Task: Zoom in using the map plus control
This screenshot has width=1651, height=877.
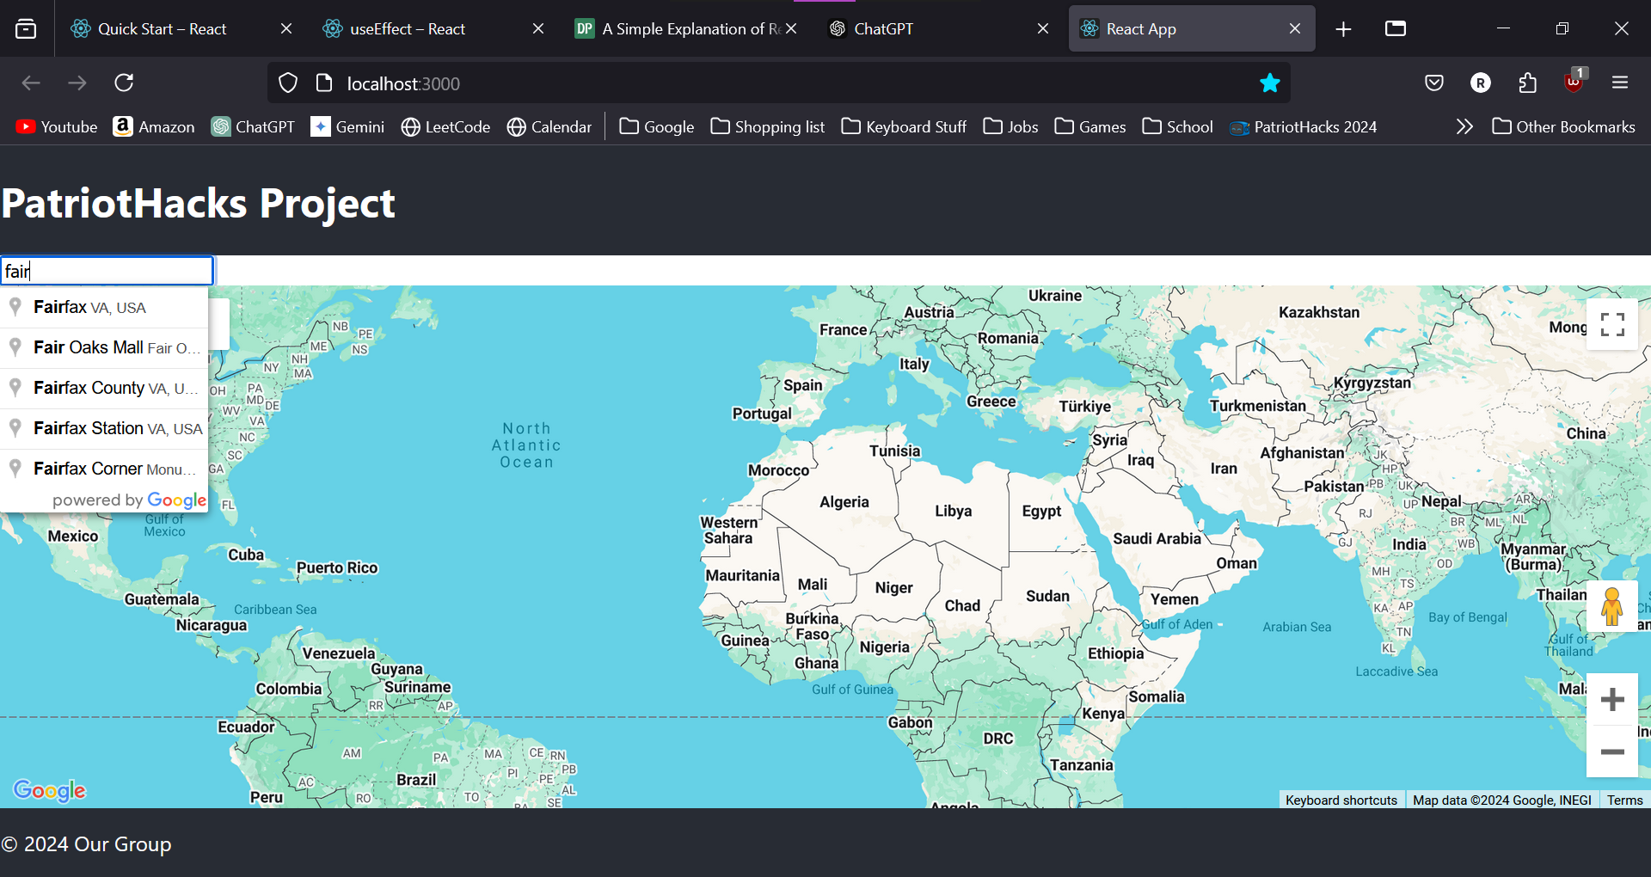Action: pyautogui.click(x=1612, y=698)
